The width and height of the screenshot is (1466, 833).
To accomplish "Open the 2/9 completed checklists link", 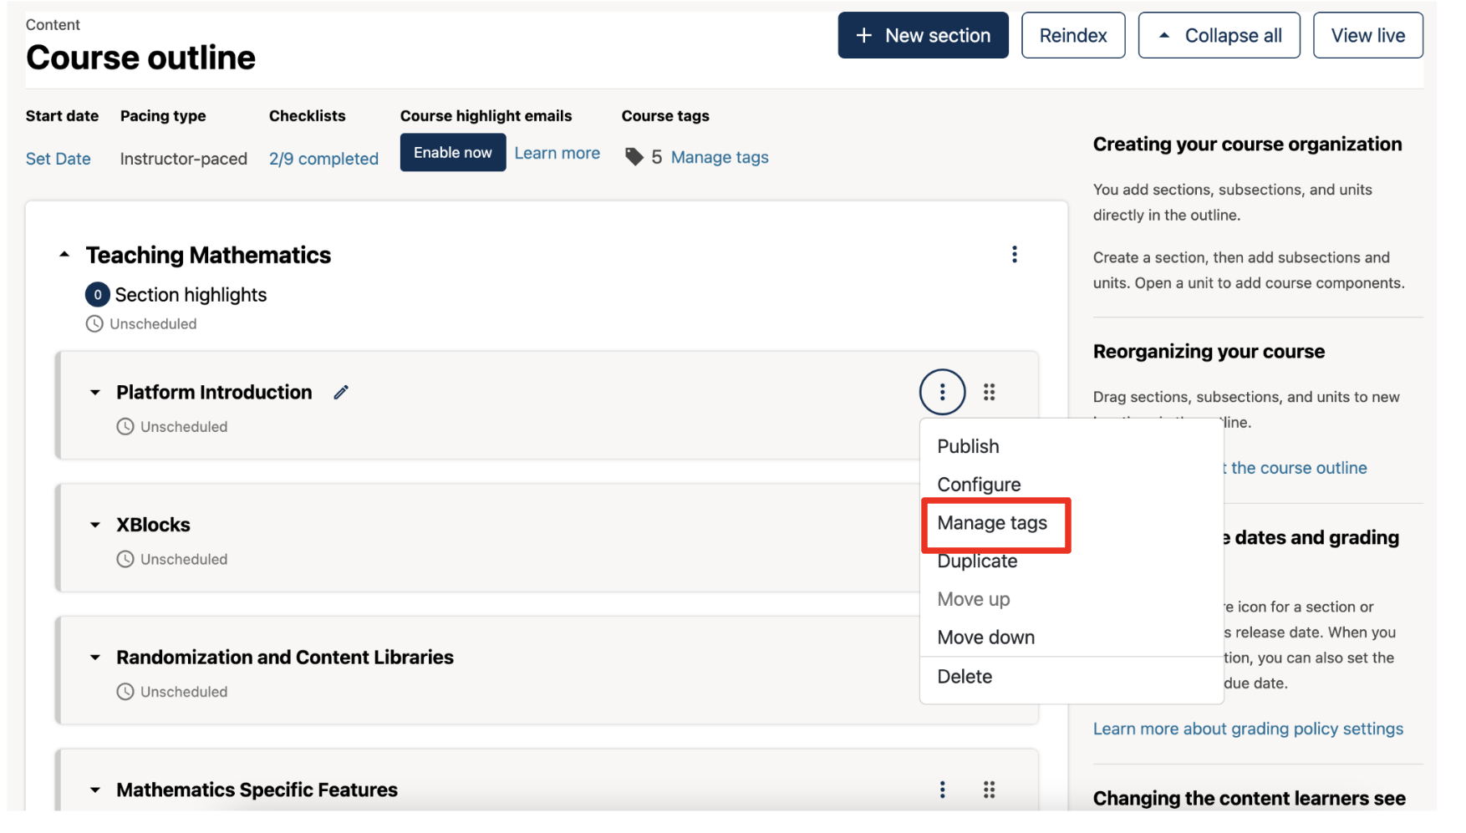I will (x=323, y=159).
